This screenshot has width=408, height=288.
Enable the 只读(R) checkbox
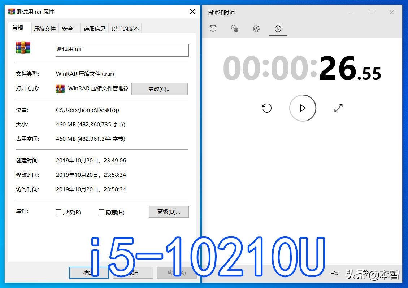58,212
